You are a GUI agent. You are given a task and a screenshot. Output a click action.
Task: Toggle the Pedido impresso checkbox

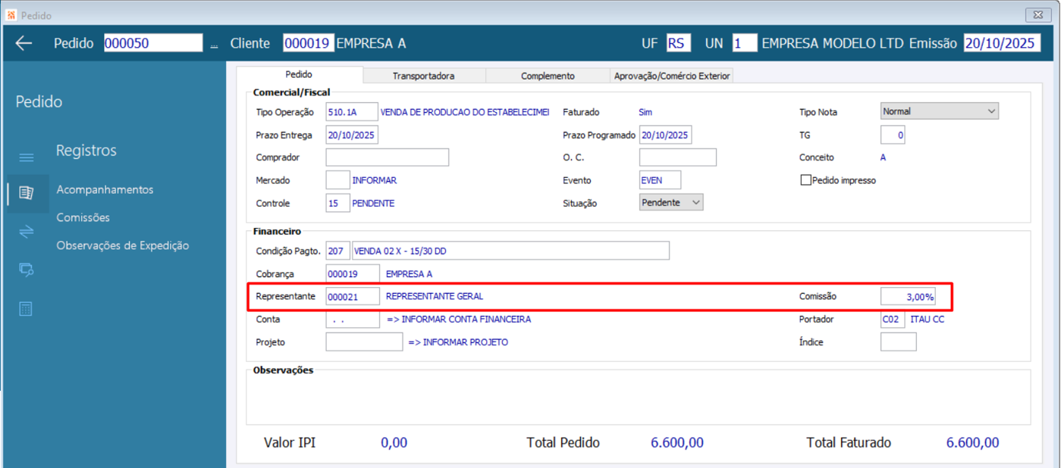(806, 180)
